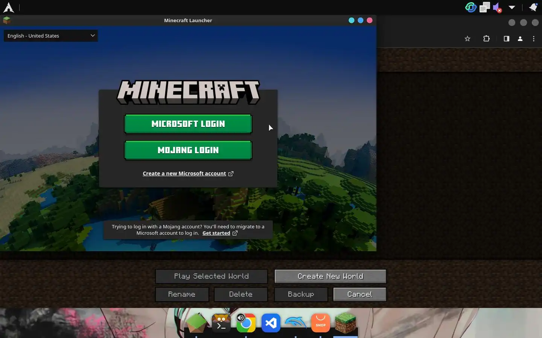Click the Backup world button
The image size is (542, 338).
(x=301, y=294)
